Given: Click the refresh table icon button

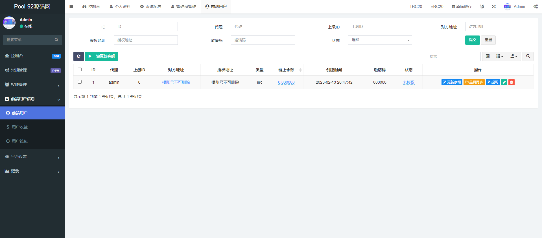Looking at the screenshot, I should click(x=78, y=56).
